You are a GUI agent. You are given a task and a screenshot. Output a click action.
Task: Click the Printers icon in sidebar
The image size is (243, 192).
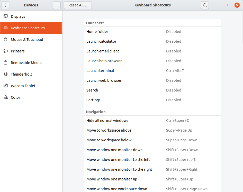(6, 51)
